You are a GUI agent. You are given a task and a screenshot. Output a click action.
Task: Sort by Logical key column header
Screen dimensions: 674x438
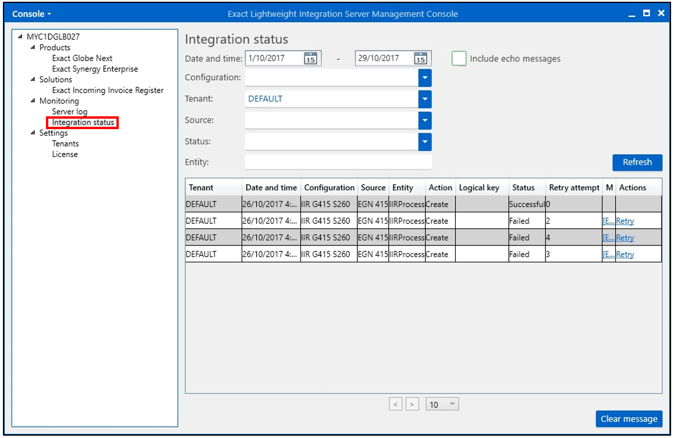pos(482,188)
